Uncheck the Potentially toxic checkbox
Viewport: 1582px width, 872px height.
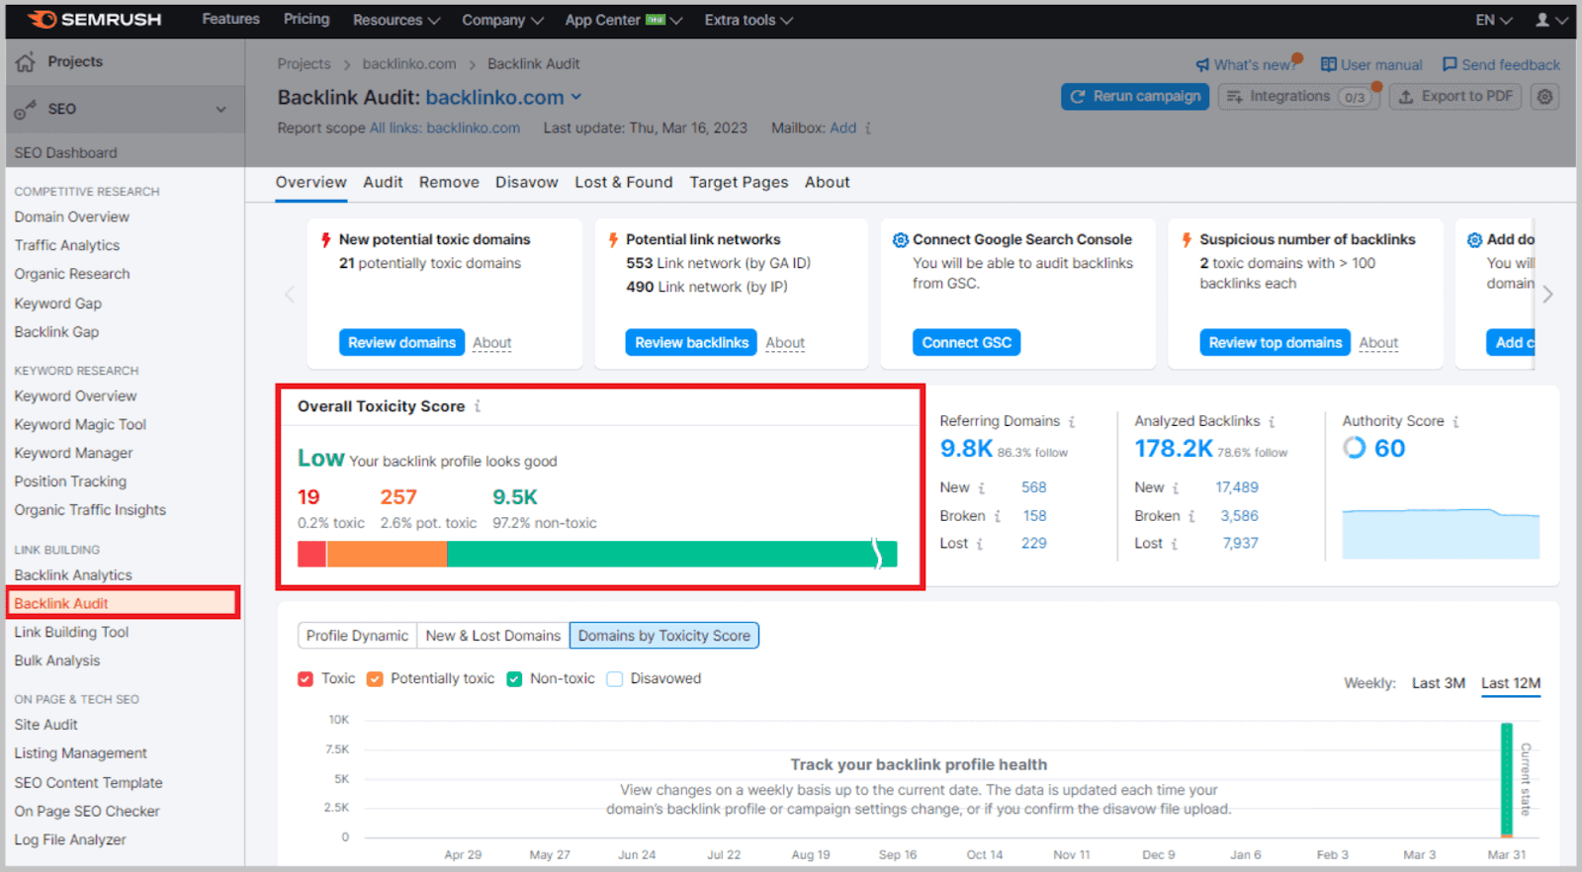click(x=375, y=679)
